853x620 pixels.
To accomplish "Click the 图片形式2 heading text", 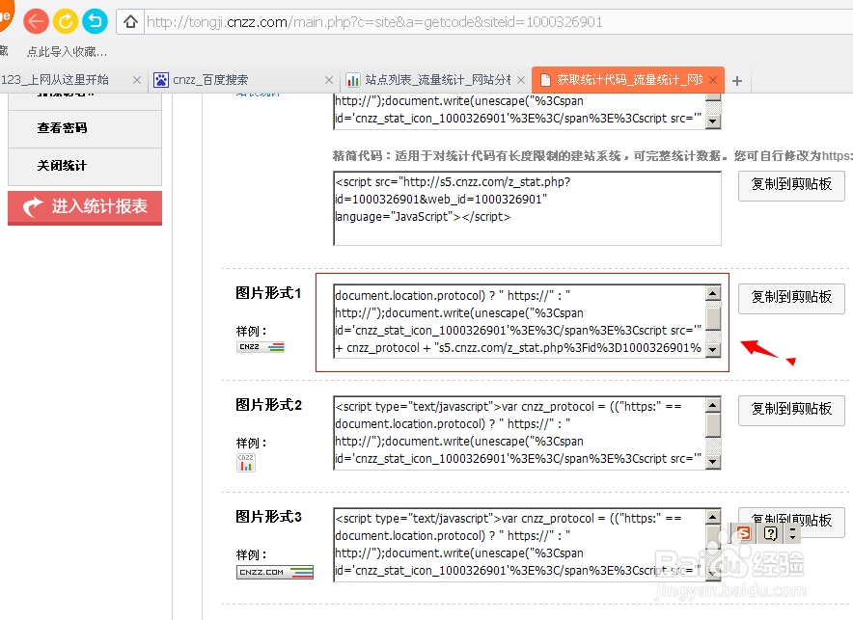I will [269, 405].
